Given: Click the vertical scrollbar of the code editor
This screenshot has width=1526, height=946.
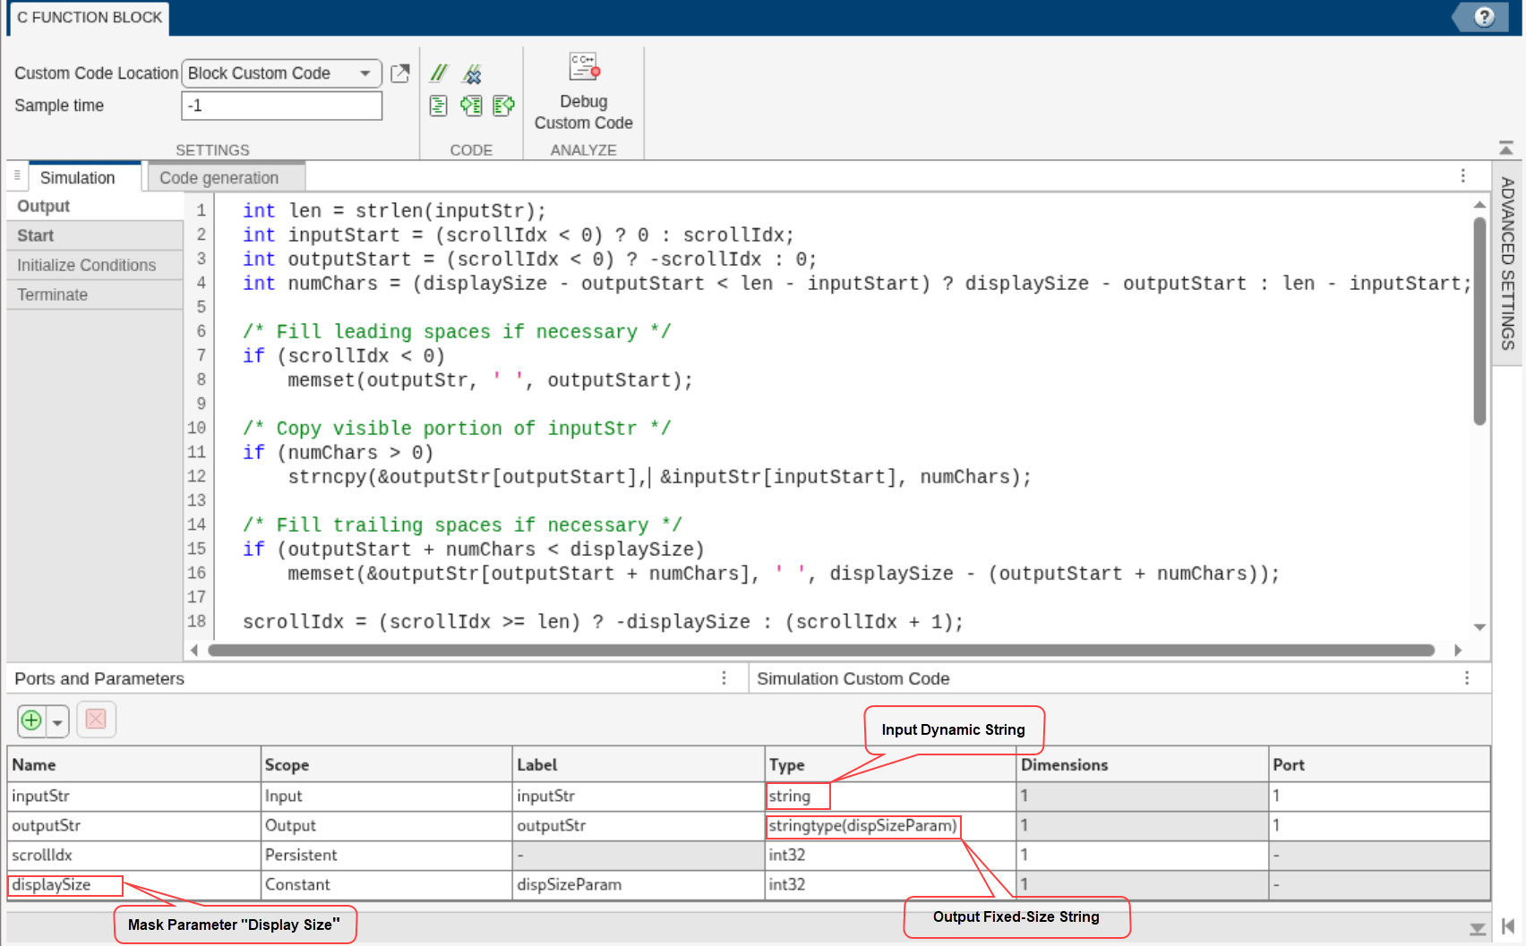Looking at the screenshot, I should click(1479, 320).
